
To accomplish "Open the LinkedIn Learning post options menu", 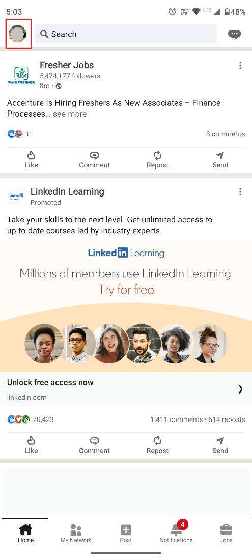I will point(240,192).
